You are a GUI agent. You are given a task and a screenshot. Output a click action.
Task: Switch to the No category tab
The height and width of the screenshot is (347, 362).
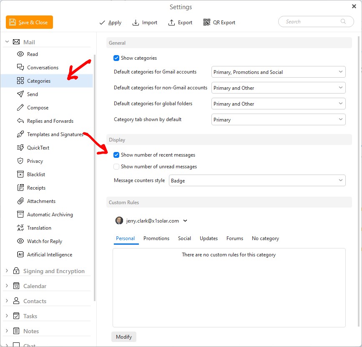265,238
